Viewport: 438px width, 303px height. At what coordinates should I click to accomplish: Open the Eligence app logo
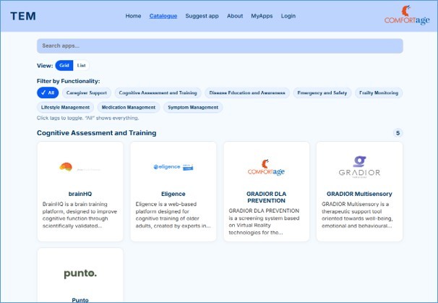click(173, 167)
